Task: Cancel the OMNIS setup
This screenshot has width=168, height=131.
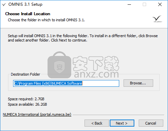Action: pyautogui.click(x=151, y=123)
